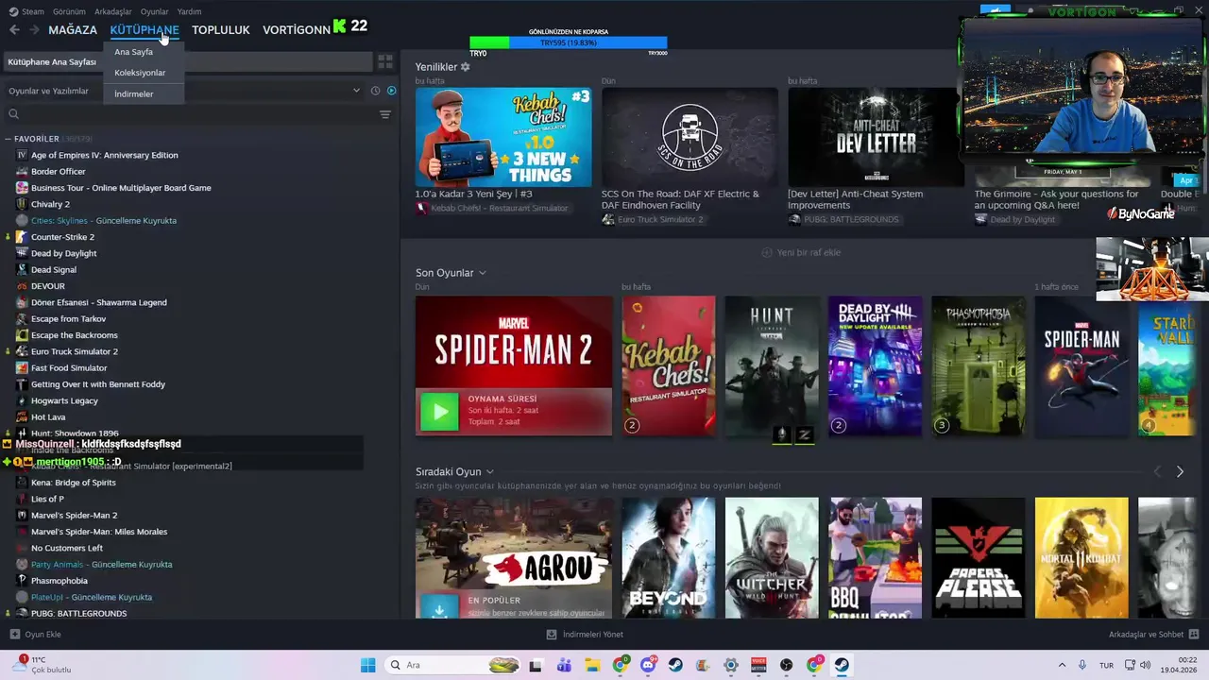This screenshot has width=1209, height=680.
Task: Open Arkadaşlar ve Sohbet
Action: pos(1146,635)
